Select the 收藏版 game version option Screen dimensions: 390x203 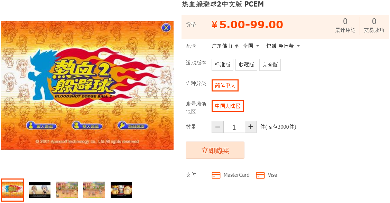[246, 65]
